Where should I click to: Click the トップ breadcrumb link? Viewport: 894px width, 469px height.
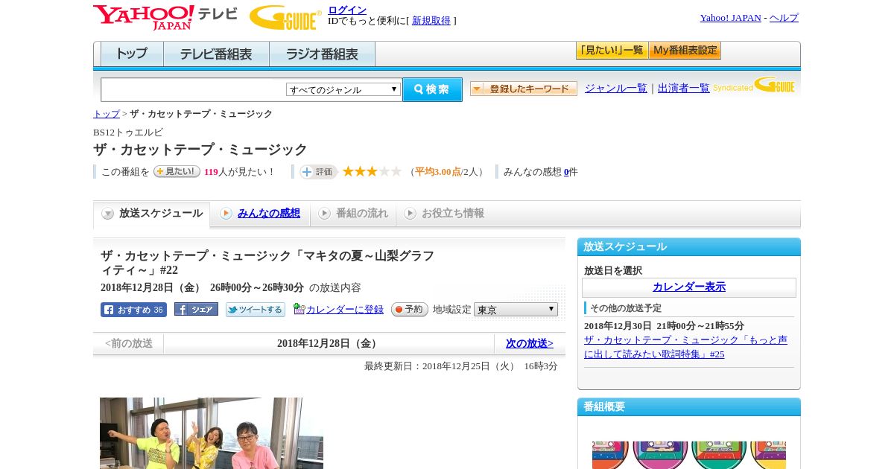[x=107, y=114]
